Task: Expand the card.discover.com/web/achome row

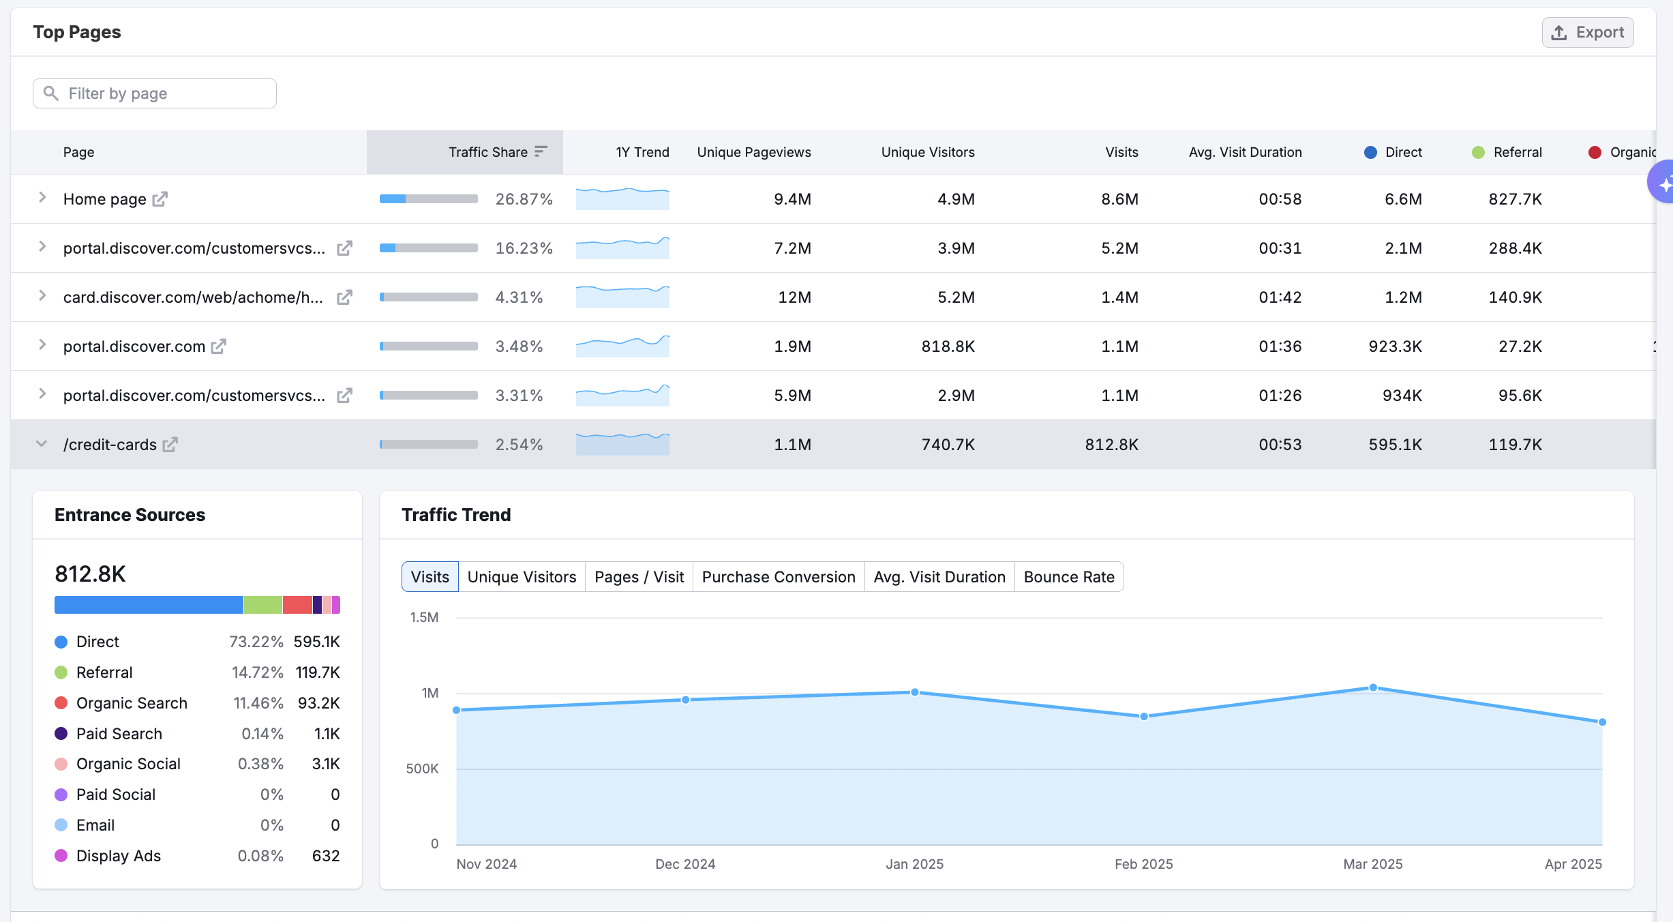Action: [x=42, y=296]
